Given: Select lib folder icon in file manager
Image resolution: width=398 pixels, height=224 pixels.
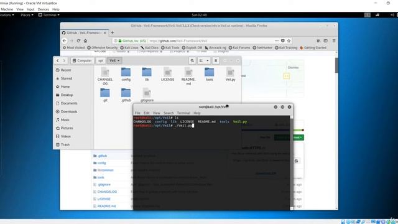Looking at the screenshot, I should click(x=147, y=72).
